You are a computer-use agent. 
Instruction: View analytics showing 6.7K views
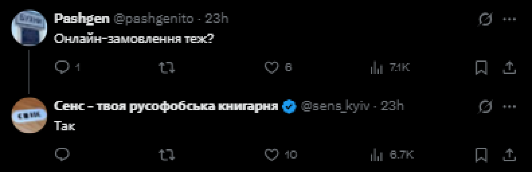point(377,155)
